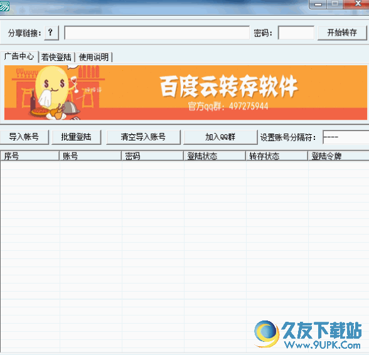Minimize the window

point(318,4)
